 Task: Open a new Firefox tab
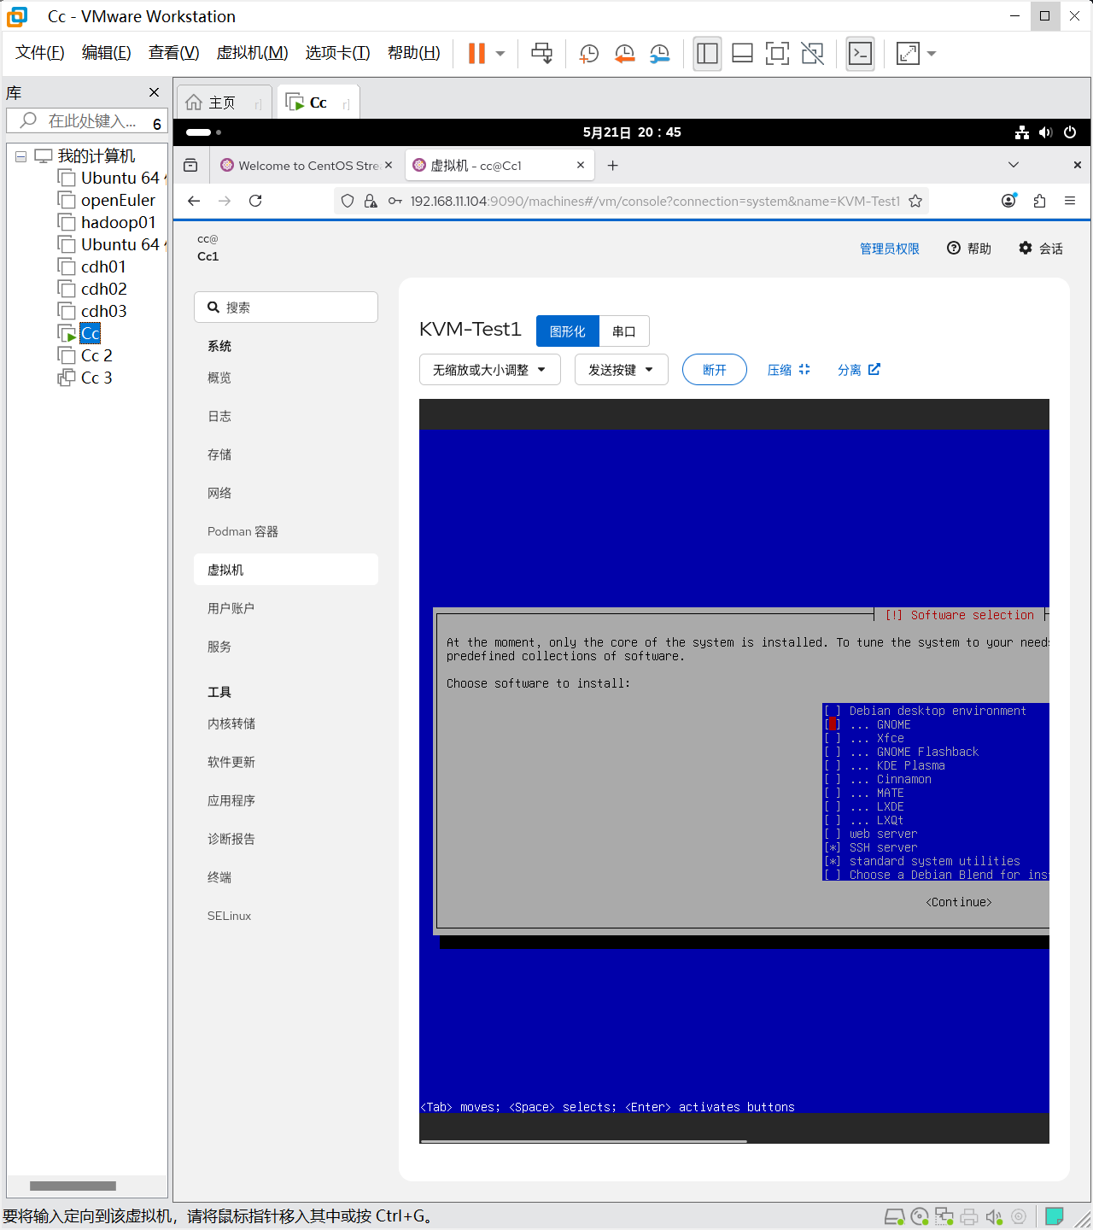click(612, 166)
